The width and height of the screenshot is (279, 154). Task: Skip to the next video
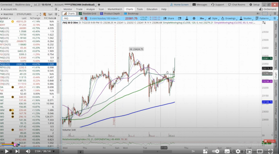coord(17,151)
